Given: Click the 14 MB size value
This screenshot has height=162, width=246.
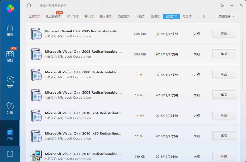Looking at the screenshot, I should click(140, 116).
